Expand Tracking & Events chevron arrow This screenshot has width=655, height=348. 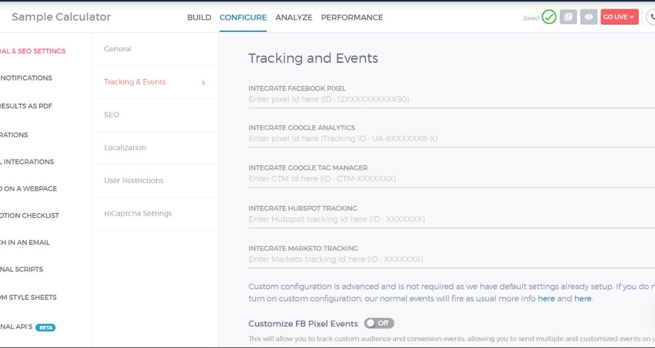click(204, 83)
